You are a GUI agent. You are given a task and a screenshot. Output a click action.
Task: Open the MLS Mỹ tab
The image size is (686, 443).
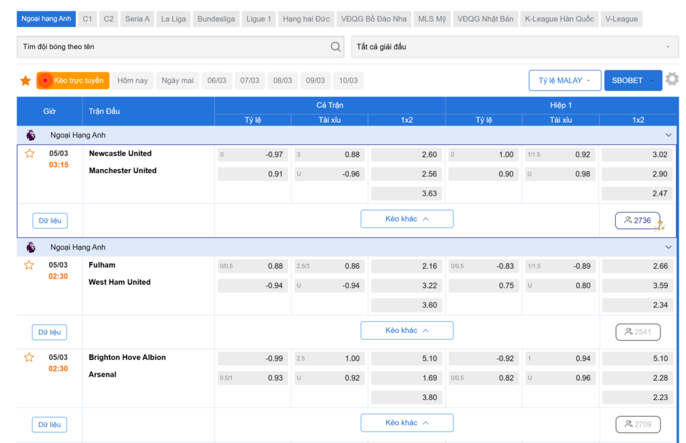[432, 19]
